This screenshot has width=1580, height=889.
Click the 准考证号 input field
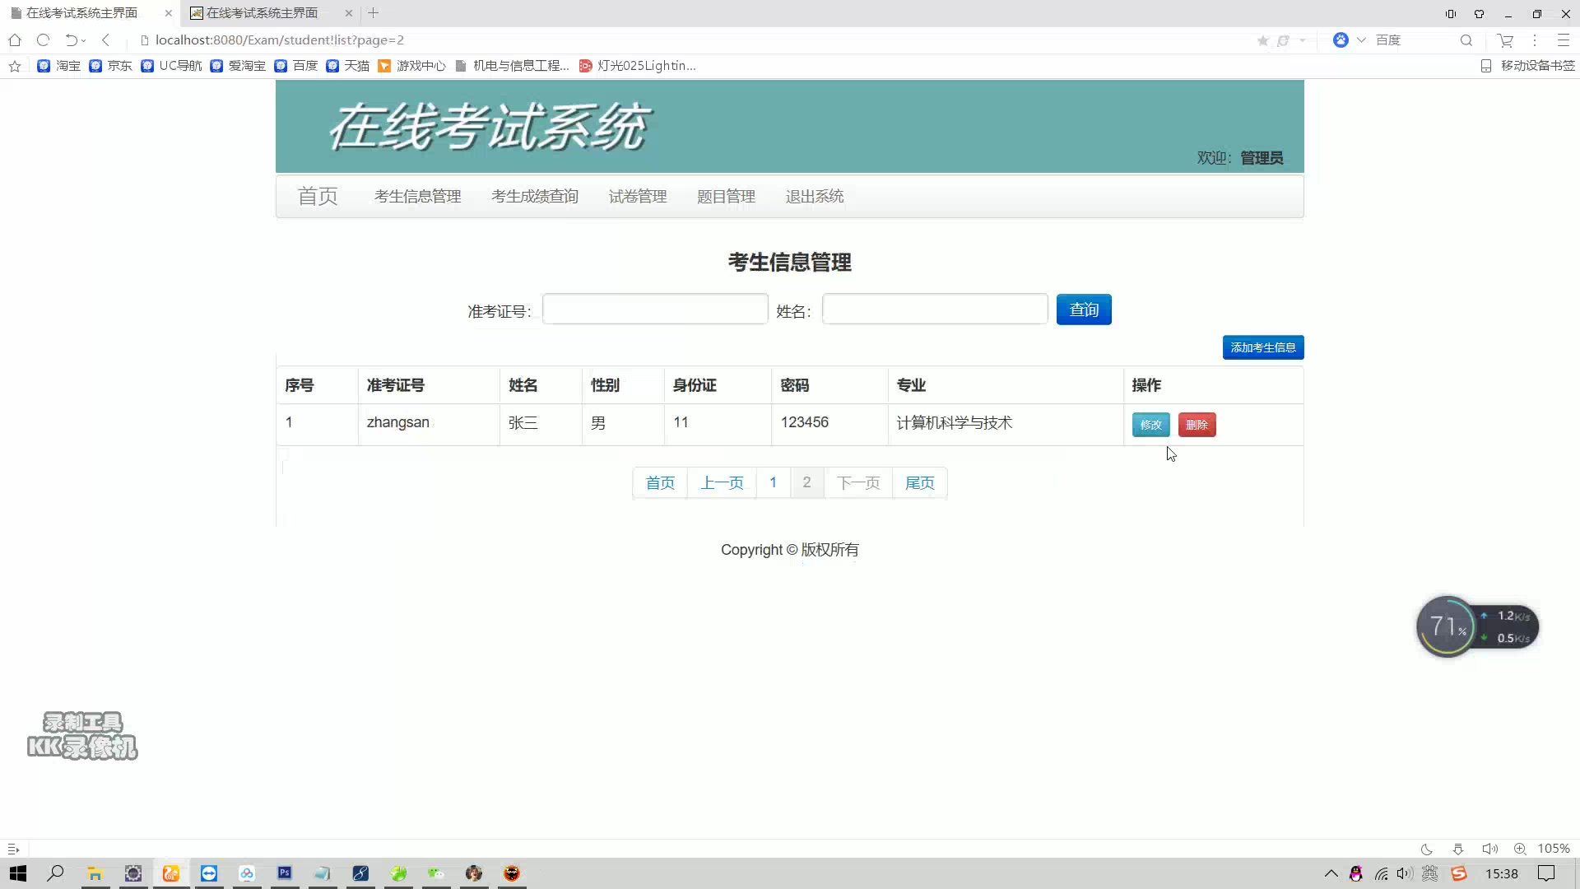tap(654, 310)
